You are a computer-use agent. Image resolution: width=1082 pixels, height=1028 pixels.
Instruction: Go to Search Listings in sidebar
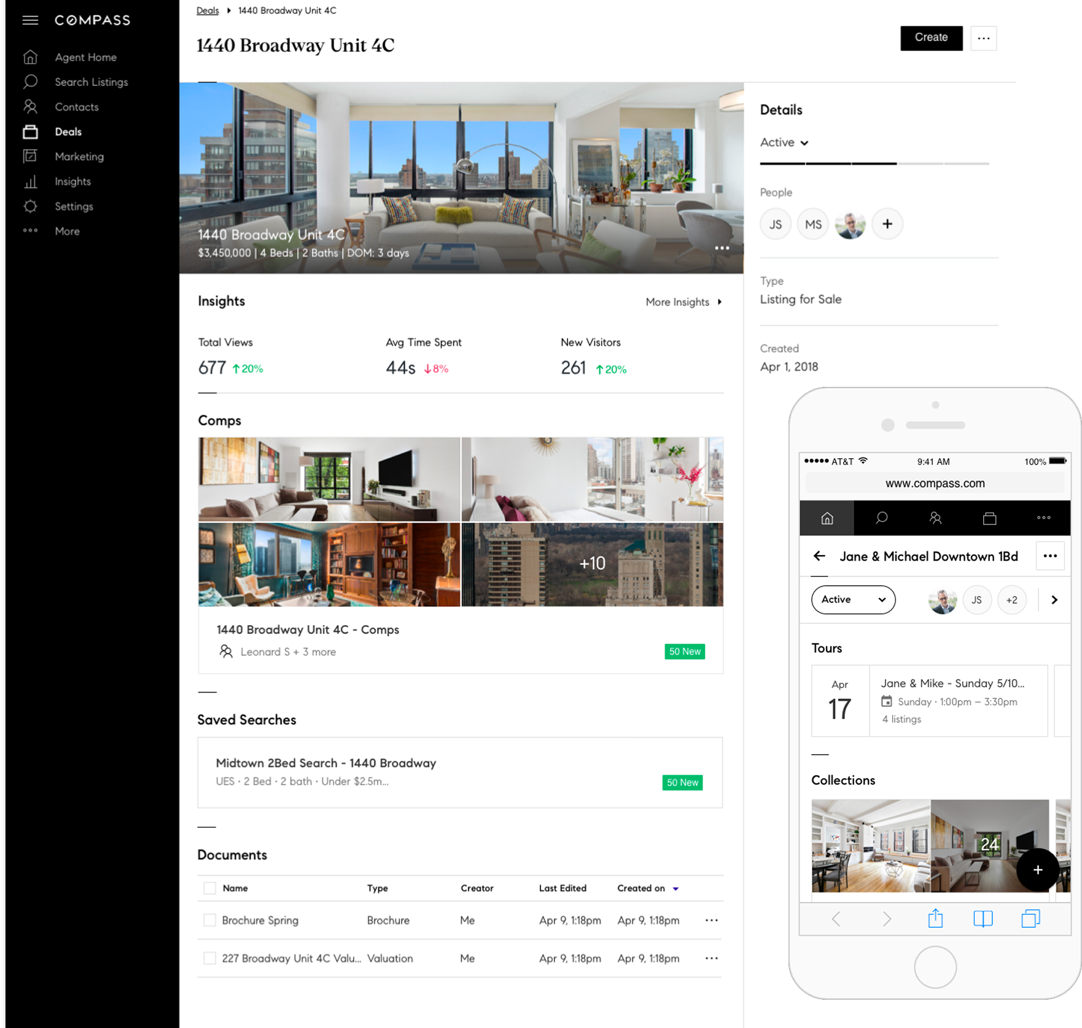point(91,82)
